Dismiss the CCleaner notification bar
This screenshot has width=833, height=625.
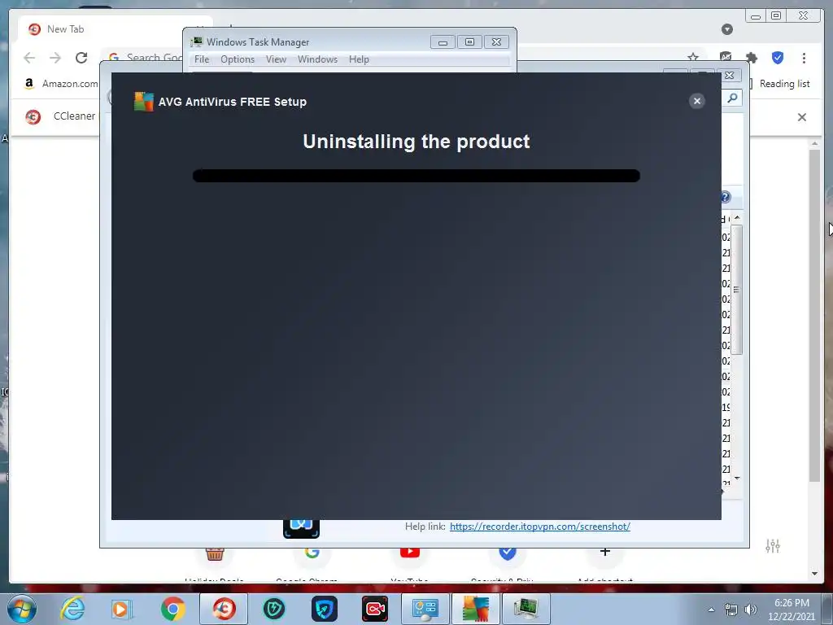(x=801, y=117)
